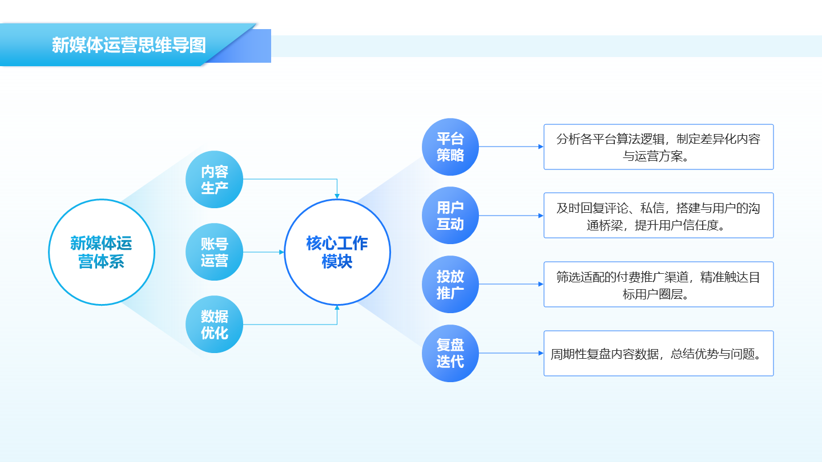Click the elbow connector from 内容生产 to 核心工作模块
Image resolution: width=822 pixels, height=462 pixels.
(291, 179)
